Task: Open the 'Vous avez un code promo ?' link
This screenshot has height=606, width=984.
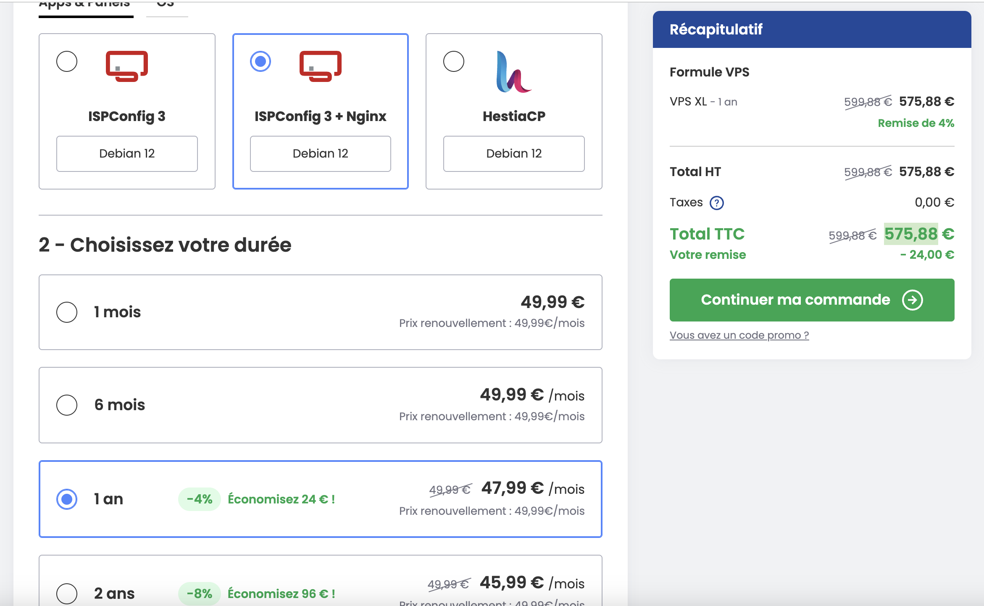Action: point(739,335)
